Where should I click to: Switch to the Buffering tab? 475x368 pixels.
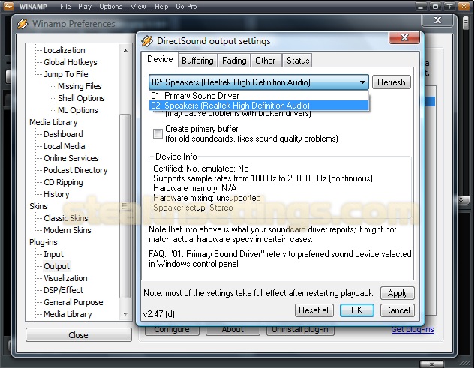point(197,61)
